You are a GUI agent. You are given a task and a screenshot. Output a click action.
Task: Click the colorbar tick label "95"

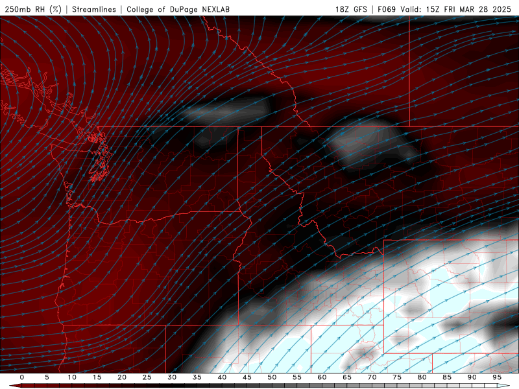coord(497,377)
